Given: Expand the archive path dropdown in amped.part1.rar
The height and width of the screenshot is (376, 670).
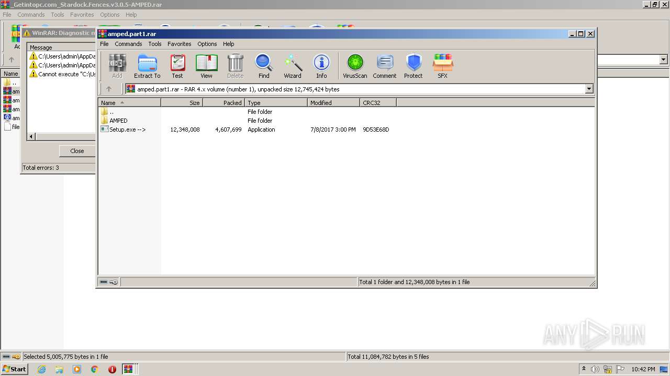Looking at the screenshot, I should (589, 89).
